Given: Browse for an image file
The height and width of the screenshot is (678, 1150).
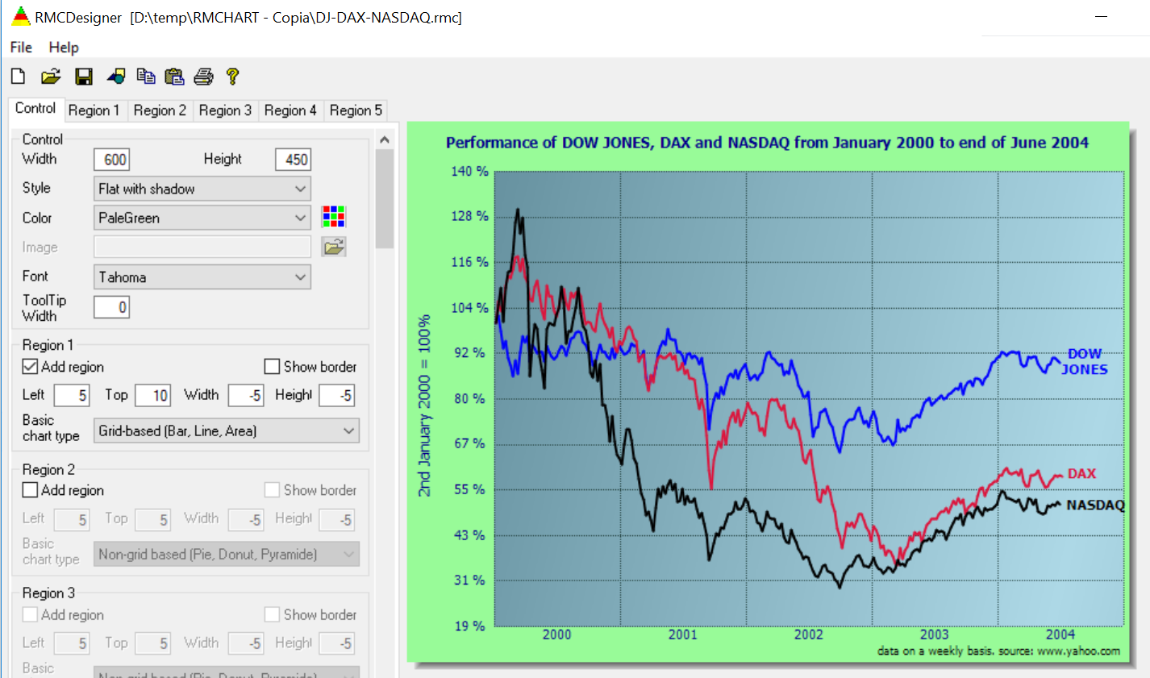Looking at the screenshot, I should pyautogui.click(x=334, y=247).
